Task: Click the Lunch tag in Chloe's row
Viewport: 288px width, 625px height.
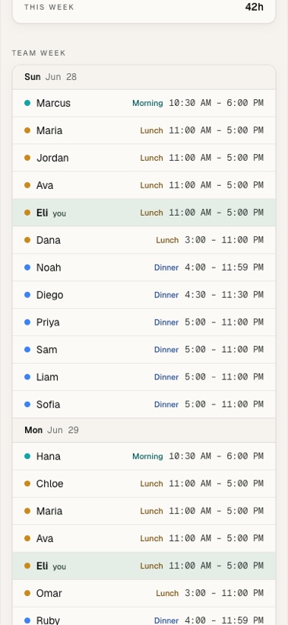Action: [x=151, y=484]
